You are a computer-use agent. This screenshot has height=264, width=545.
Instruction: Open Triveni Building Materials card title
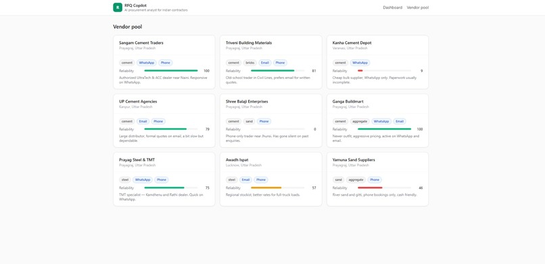click(249, 43)
